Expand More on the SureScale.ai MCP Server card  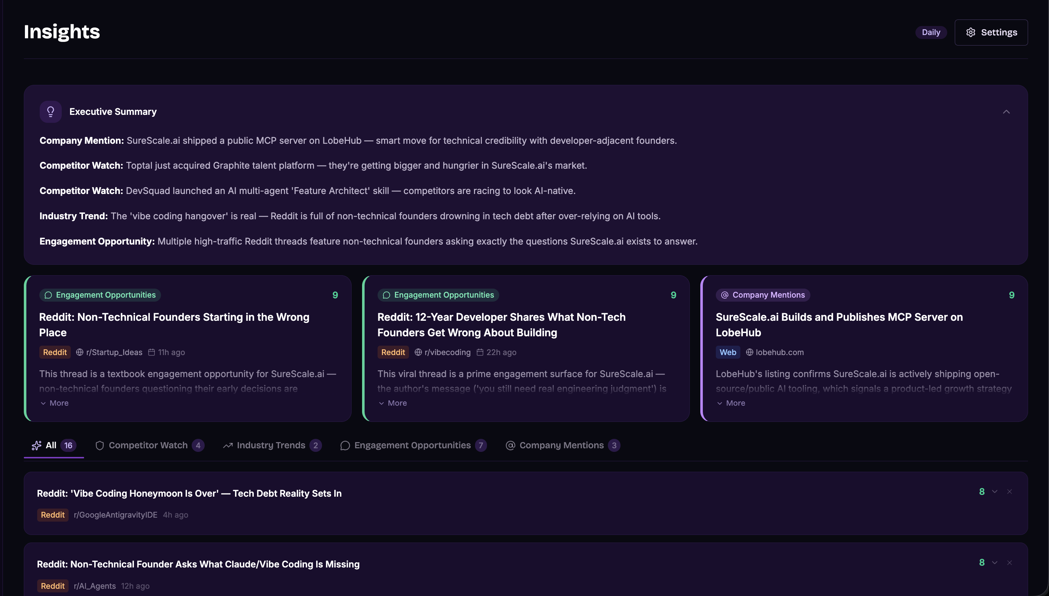point(731,403)
